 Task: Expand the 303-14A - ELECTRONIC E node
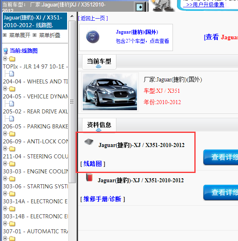pos(5,193)
